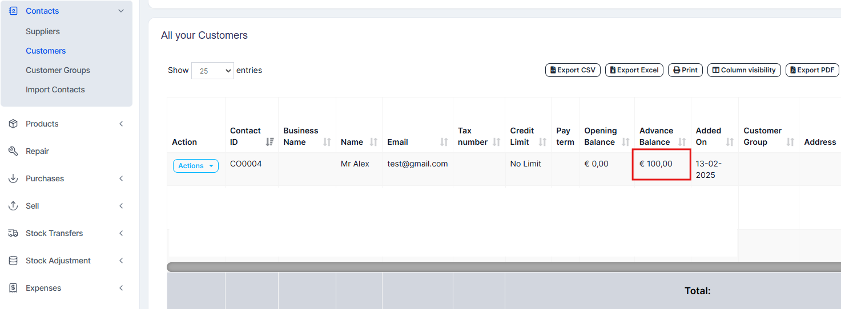Sort the list by Email column arrows
This screenshot has height=309, width=841.
point(444,142)
